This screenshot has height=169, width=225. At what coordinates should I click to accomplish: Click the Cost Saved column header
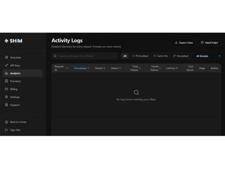[x=190, y=68]
